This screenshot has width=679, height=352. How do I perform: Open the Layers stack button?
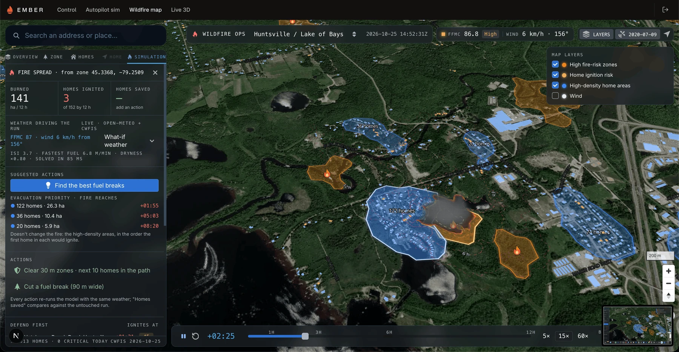point(596,34)
